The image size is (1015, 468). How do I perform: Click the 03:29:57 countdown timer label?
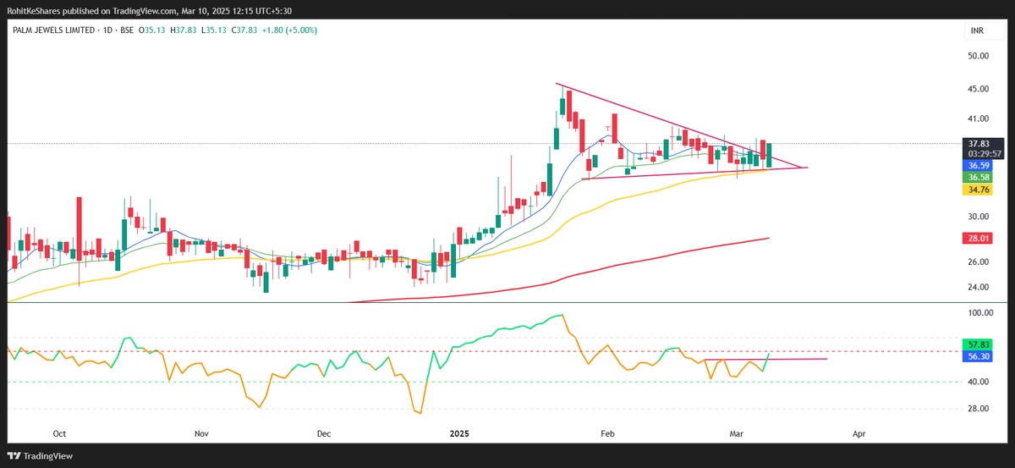[985, 154]
